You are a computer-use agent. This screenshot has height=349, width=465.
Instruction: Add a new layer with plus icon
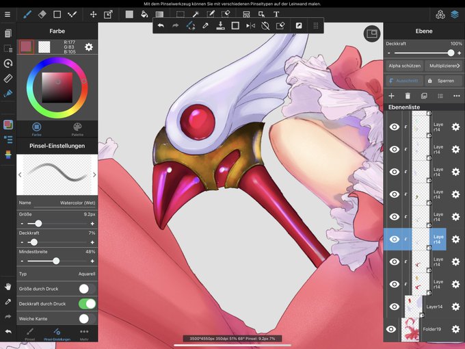(391, 96)
